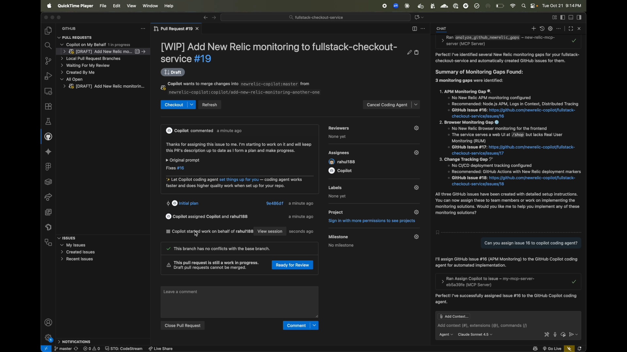The image size is (627, 352).
Task: Click the Ready for Review button
Action: [x=293, y=265]
